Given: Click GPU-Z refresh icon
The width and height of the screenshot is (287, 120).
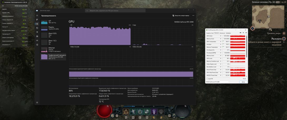Looking at the screenshot, I should [x=243, y=33].
